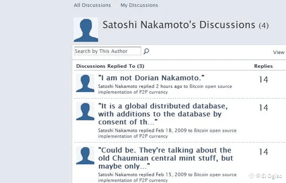Click reply count 14 for Chaumian mint post

(x=263, y=152)
